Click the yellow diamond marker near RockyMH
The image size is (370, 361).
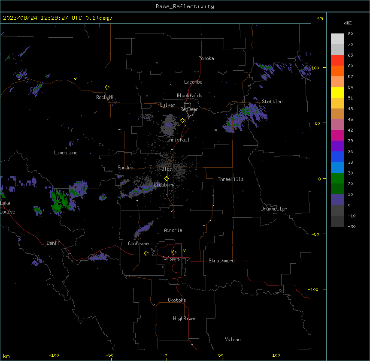[x=107, y=87]
